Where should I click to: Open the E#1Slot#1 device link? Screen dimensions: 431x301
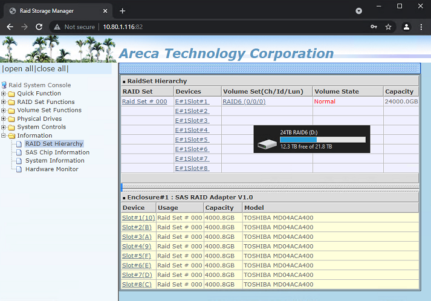tap(192, 102)
